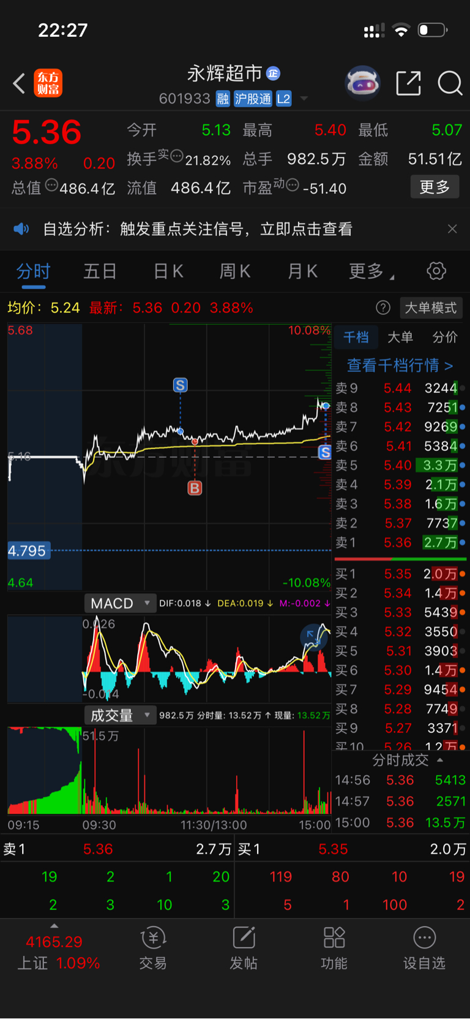Tap the upper S sell marker on chart
Screen dimensions: 470x1019
coord(180,385)
